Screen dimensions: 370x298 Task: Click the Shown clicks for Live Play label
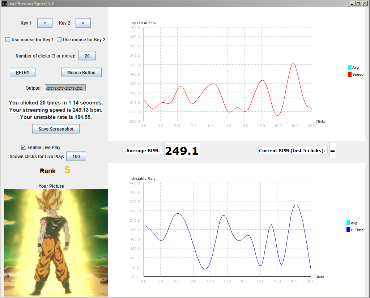pyautogui.click(x=37, y=157)
